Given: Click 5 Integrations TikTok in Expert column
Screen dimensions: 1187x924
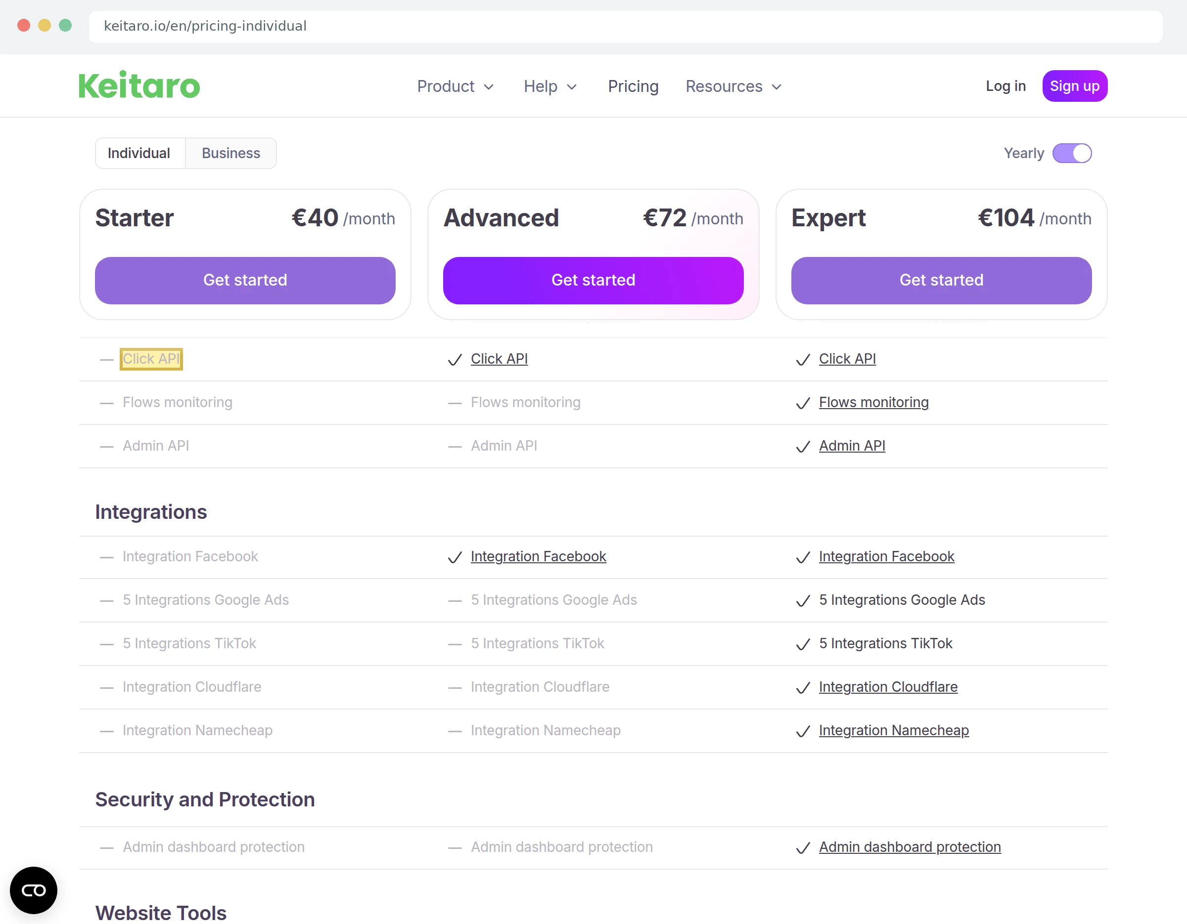Looking at the screenshot, I should 885,643.
